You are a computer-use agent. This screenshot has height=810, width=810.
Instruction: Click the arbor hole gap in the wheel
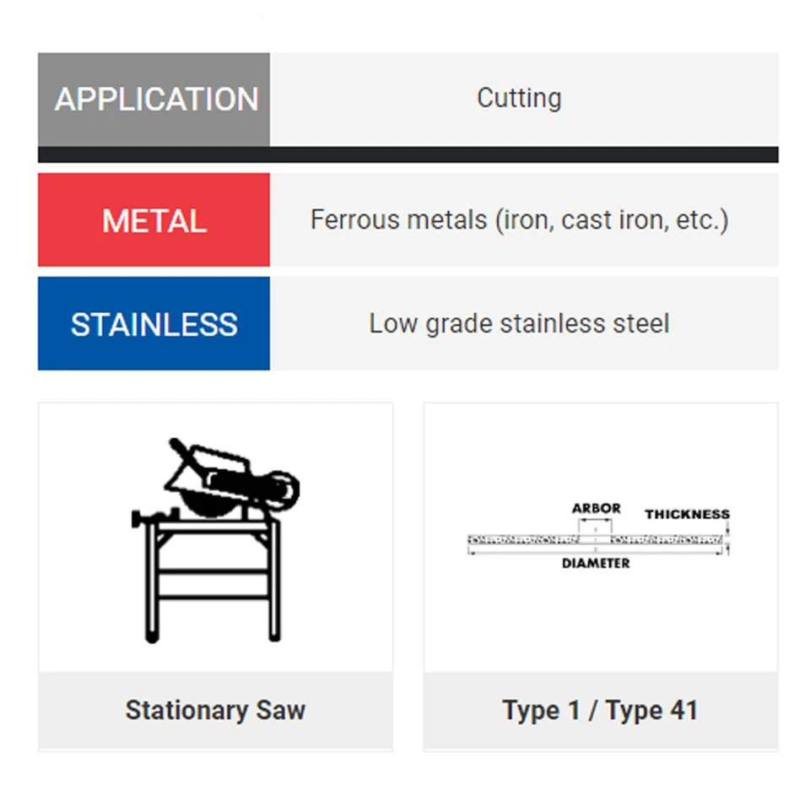[x=596, y=538]
